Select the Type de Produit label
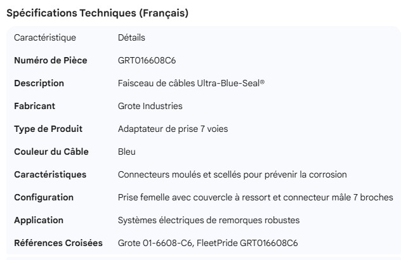 tap(48, 129)
